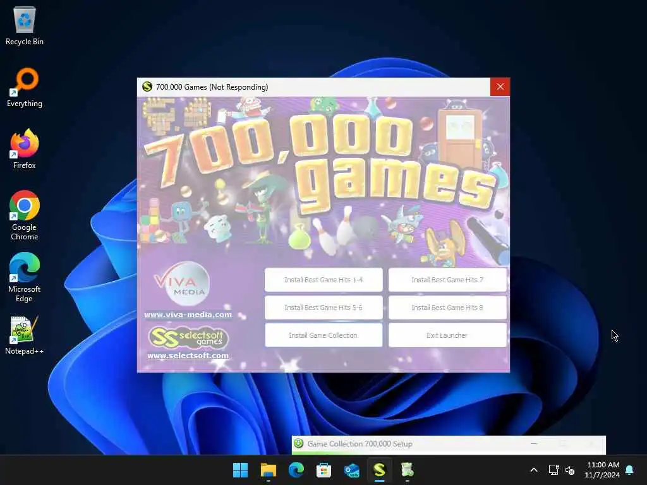The width and height of the screenshot is (647, 485).
Task: Select the Notepad++ desktop shortcut
Action: tap(25, 335)
